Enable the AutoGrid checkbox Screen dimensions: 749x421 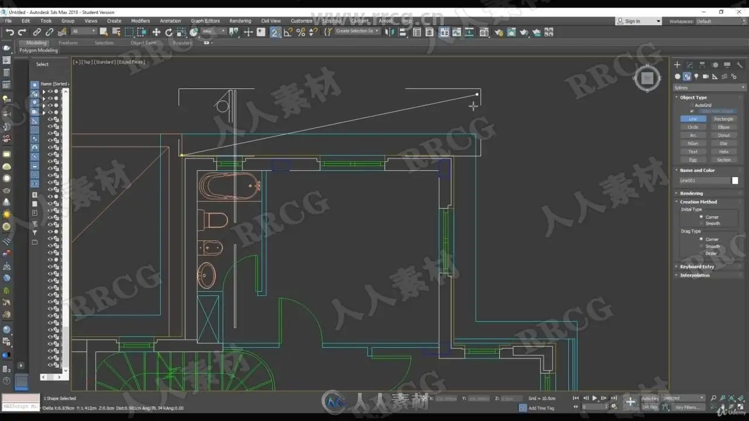coord(692,105)
